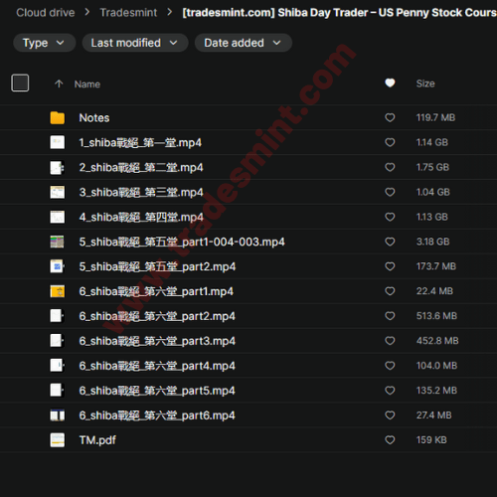Favourite 6_shiba 第六堂_part1.mp4 with heart
The image size is (497, 497).
point(390,291)
